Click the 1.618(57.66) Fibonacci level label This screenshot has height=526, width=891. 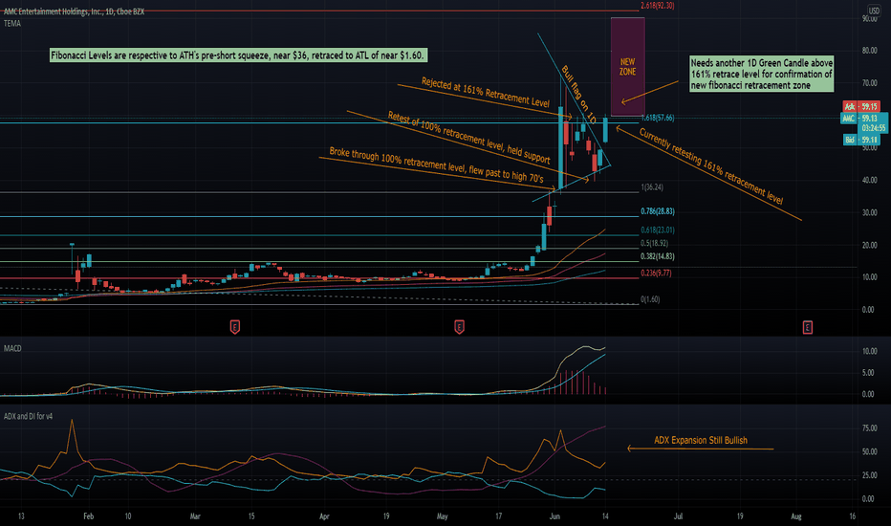click(658, 118)
